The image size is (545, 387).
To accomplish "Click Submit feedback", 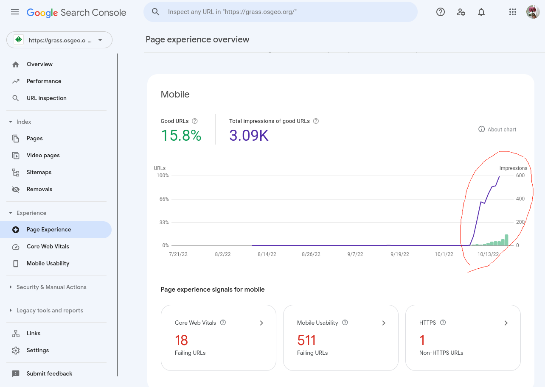I will click(49, 373).
